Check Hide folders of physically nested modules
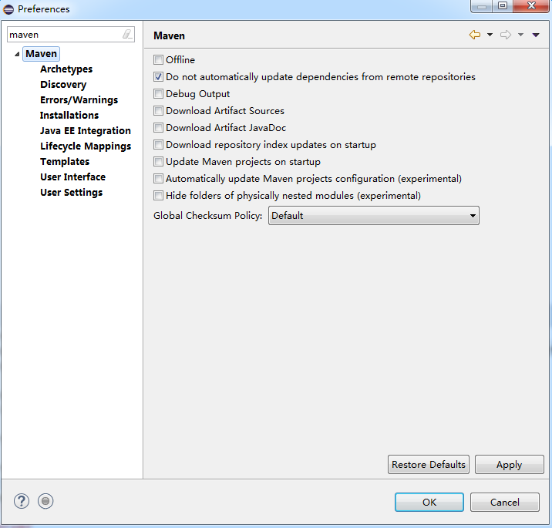Image resolution: width=552 pixels, height=528 pixels. [158, 195]
